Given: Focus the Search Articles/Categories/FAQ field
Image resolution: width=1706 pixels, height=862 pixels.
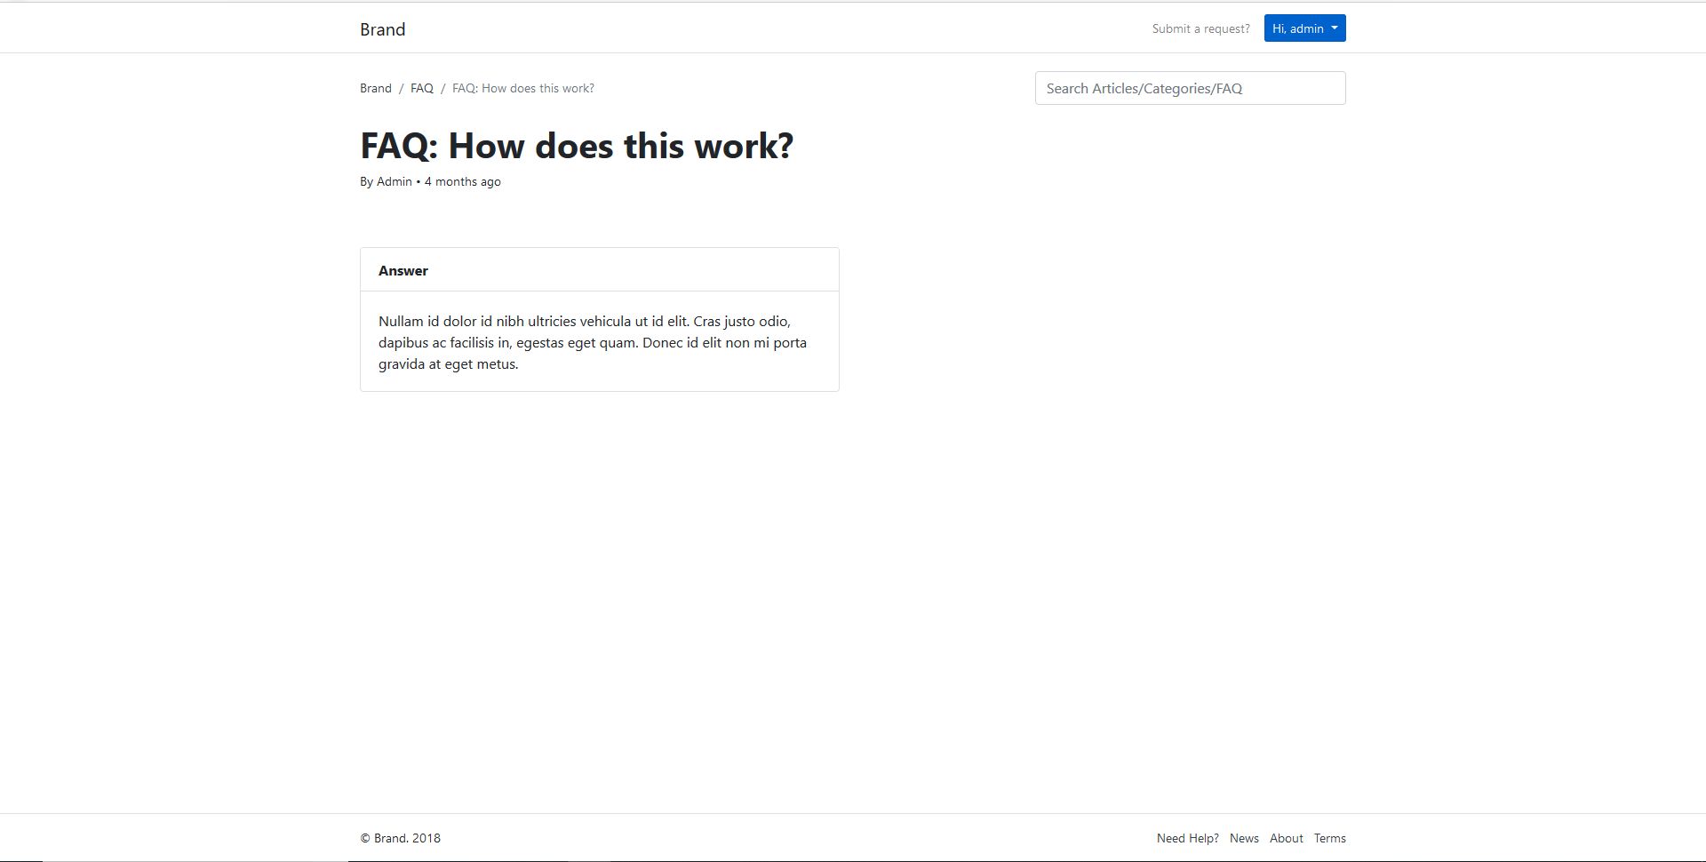Looking at the screenshot, I should click(1190, 88).
